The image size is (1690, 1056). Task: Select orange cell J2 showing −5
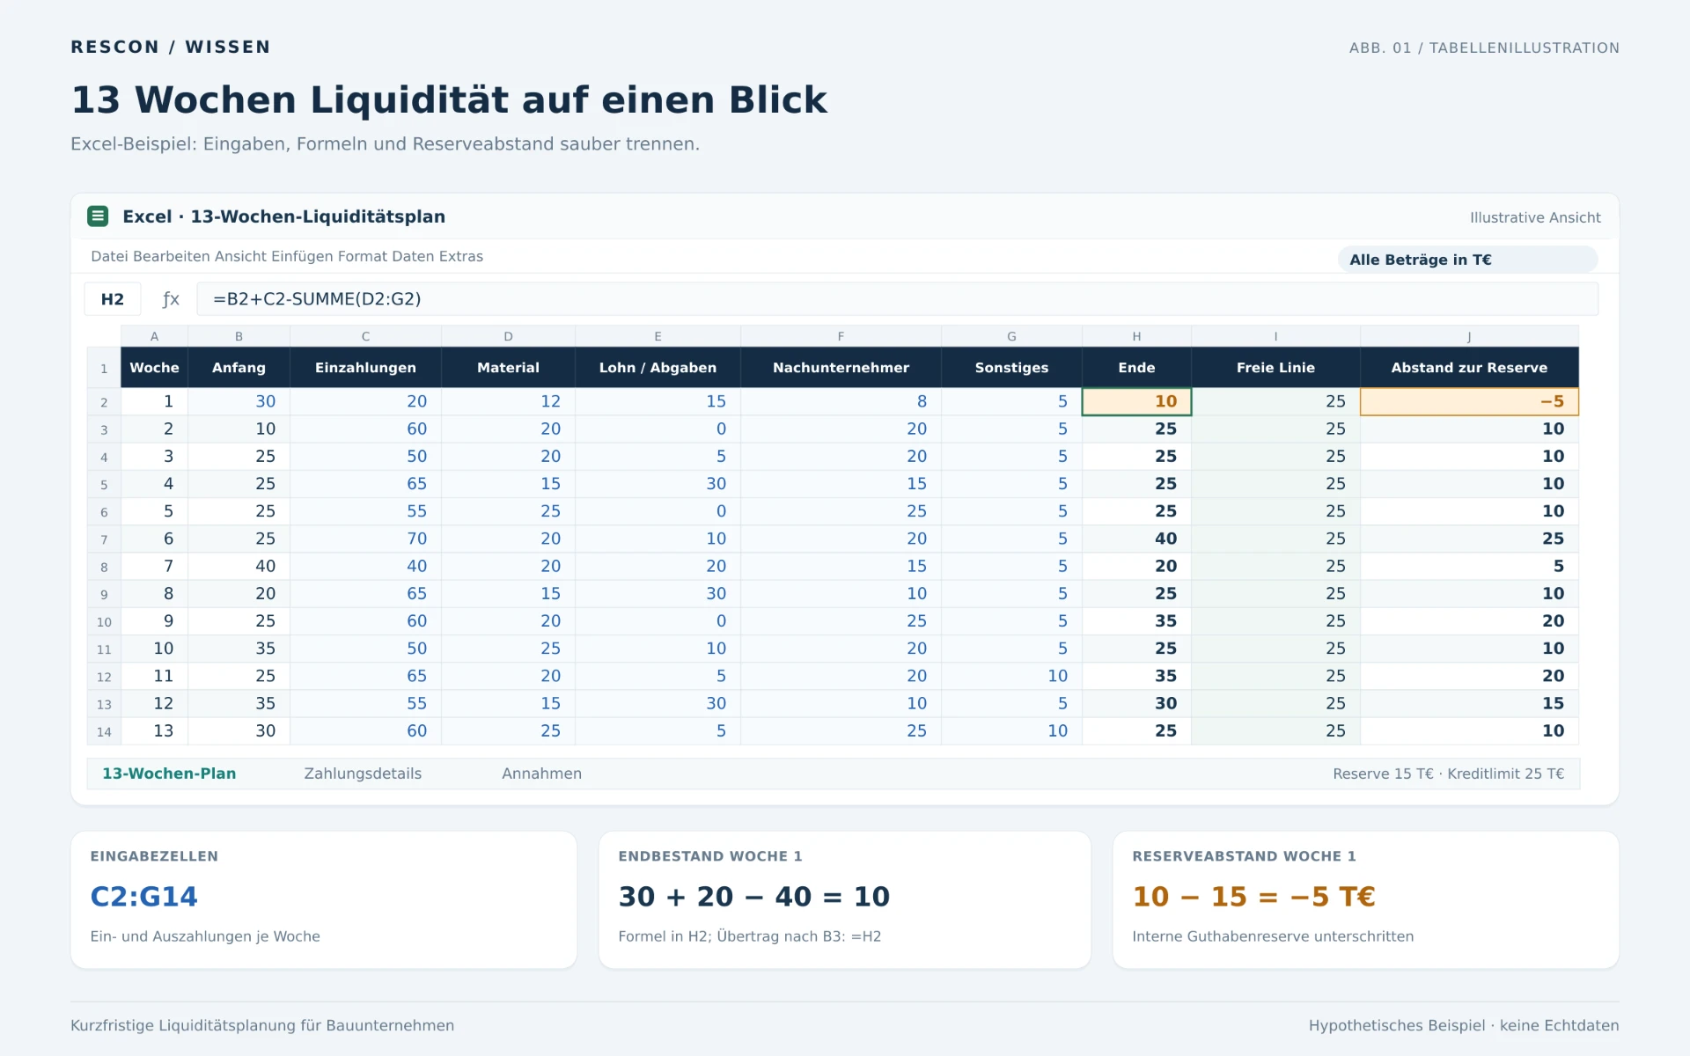pyautogui.click(x=1469, y=401)
